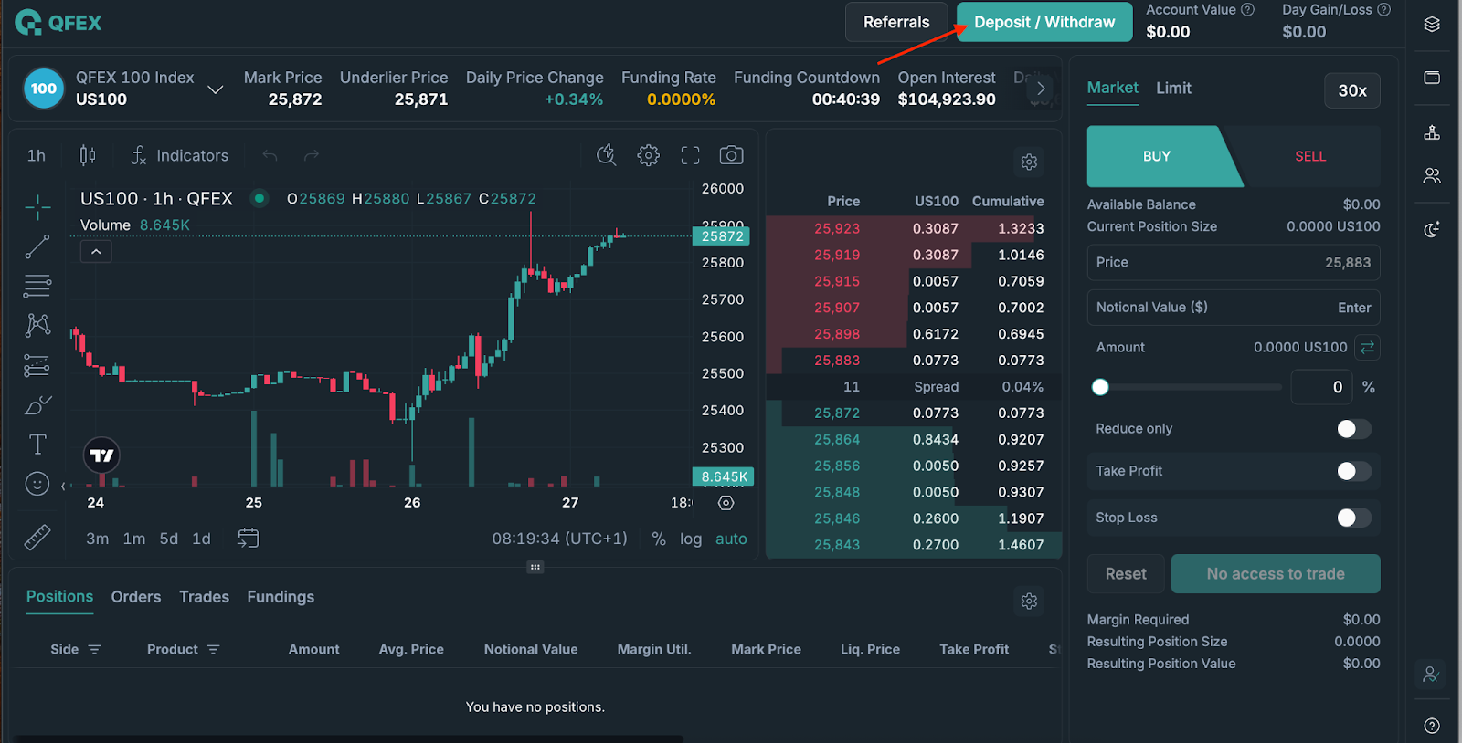Open the wallet icon in right sidebar
Image resolution: width=1462 pixels, height=743 pixels.
coord(1432,78)
